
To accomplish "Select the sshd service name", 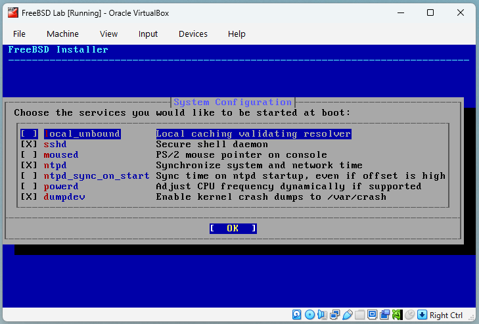I will [55, 145].
